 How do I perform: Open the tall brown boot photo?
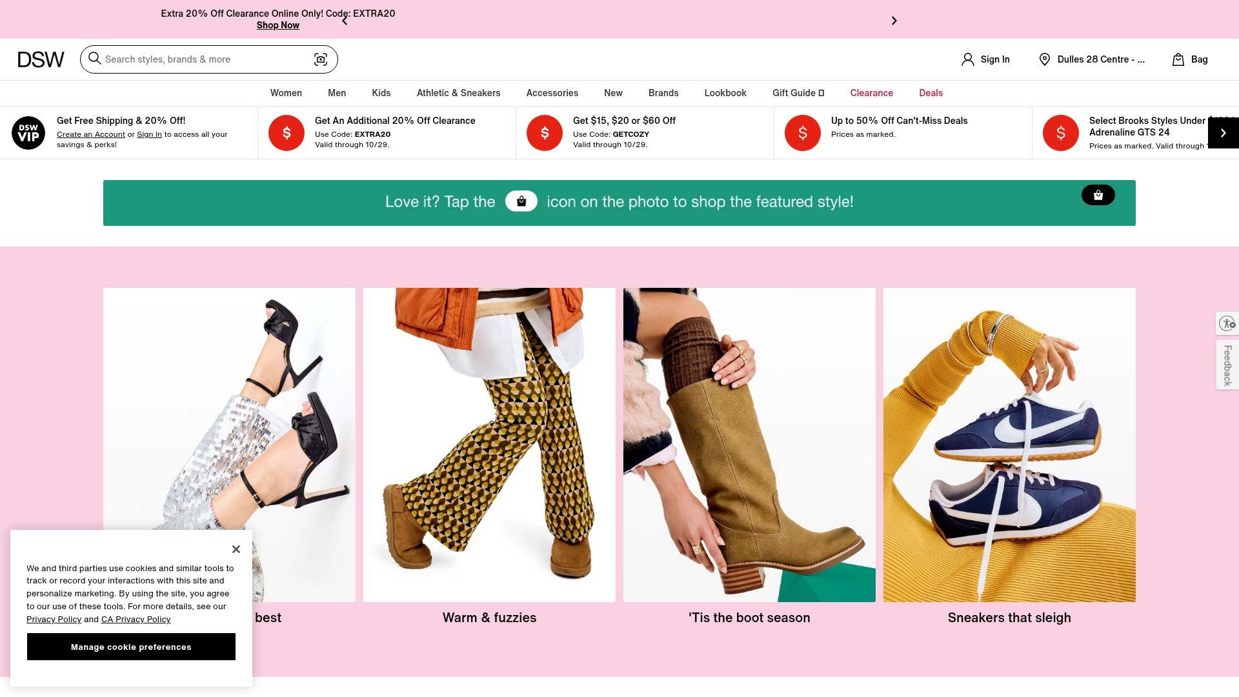(x=749, y=445)
